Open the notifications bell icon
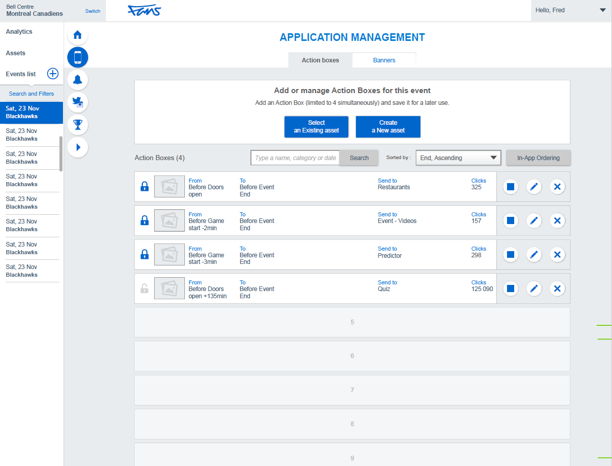The image size is (612, 466). point(78,80)
